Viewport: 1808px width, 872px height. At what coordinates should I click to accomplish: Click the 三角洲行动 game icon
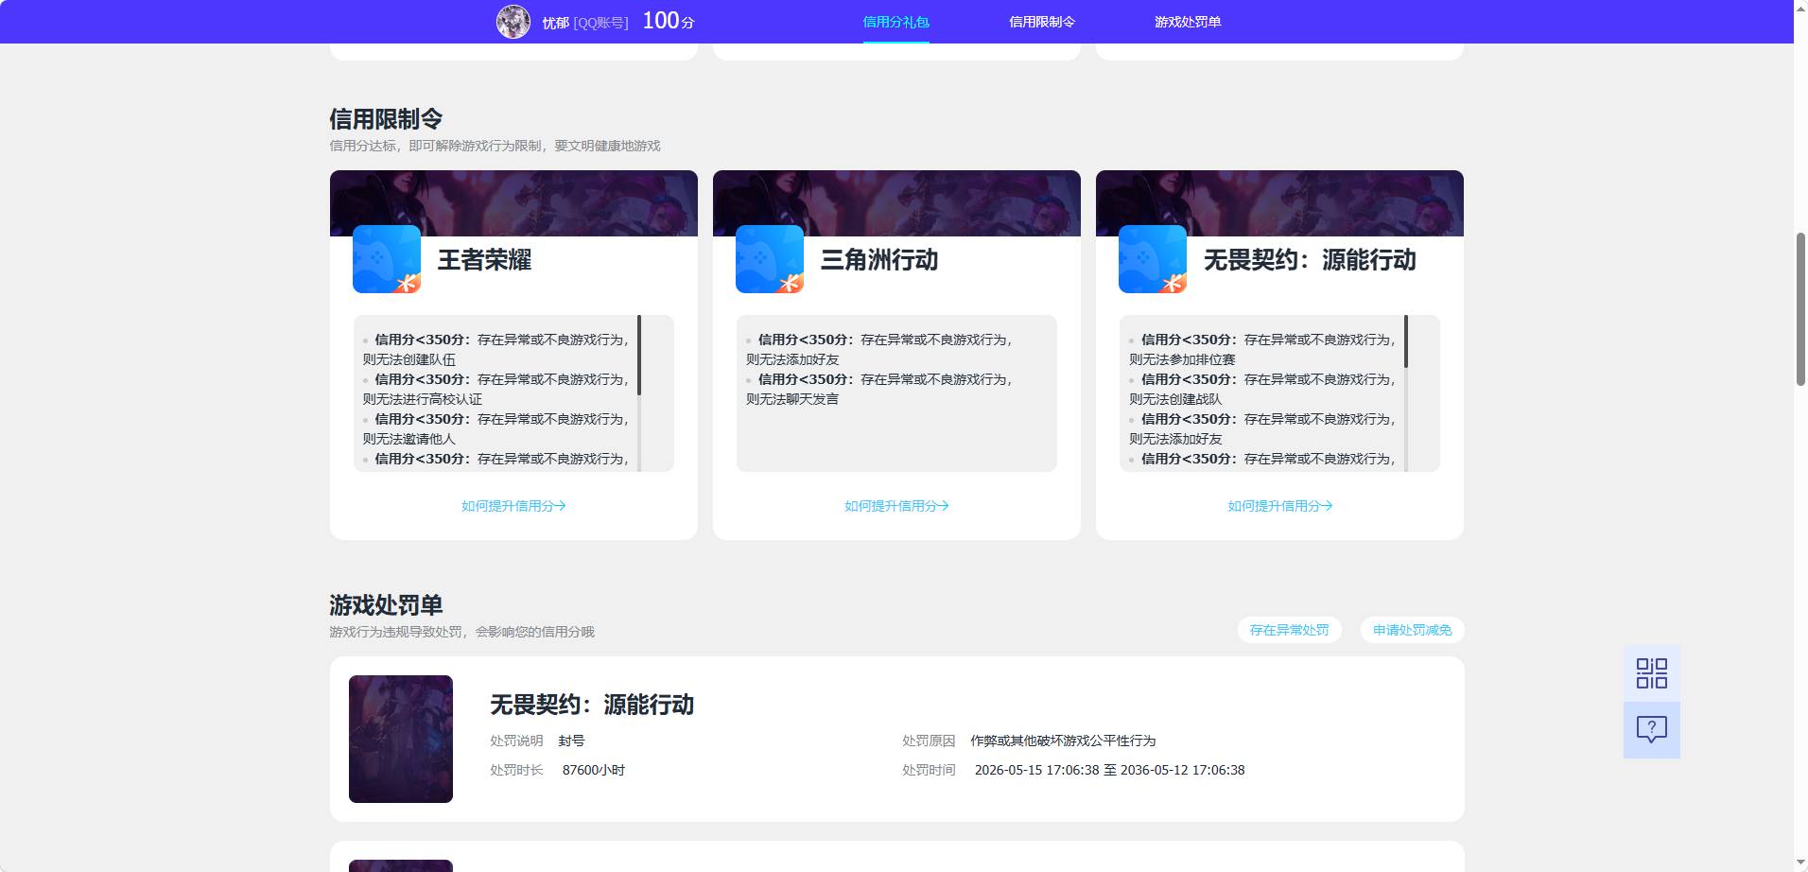coord(770,259)
